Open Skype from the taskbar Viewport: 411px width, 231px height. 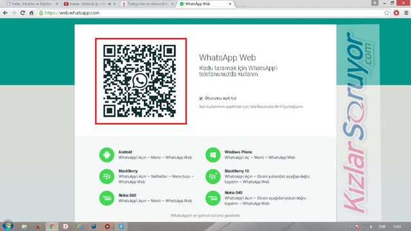tap(121, 227)
